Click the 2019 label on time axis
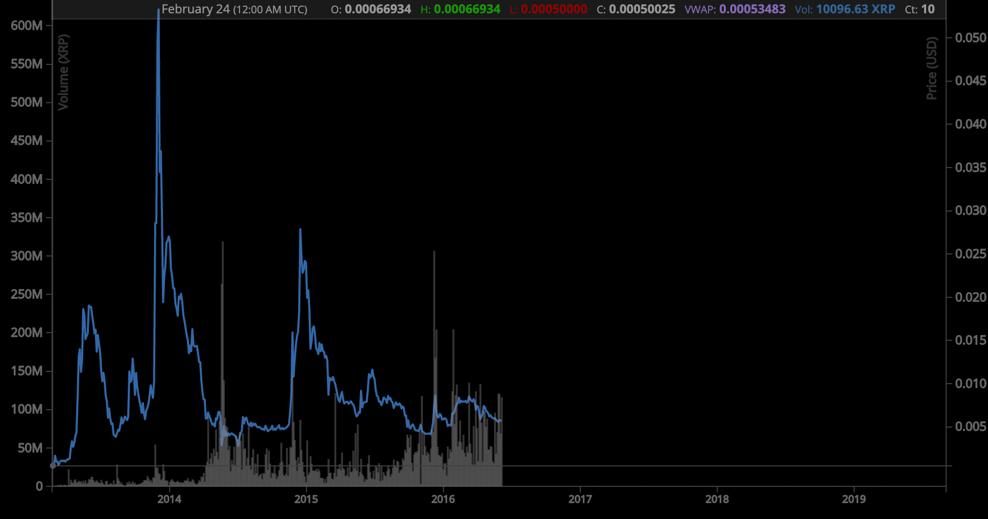The image size is (988, 519). [x=854, y=499]
